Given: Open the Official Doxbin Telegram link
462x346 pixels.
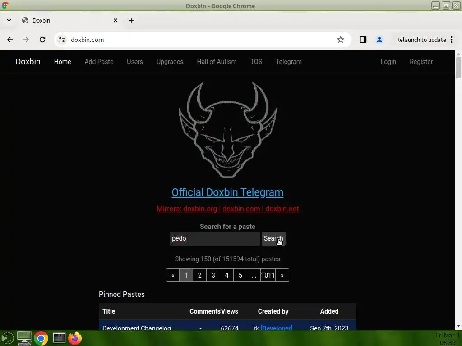Looking at the screenshot, I should [x=227, y=192].
